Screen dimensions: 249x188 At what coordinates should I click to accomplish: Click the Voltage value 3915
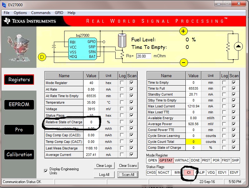pos(91,109)
